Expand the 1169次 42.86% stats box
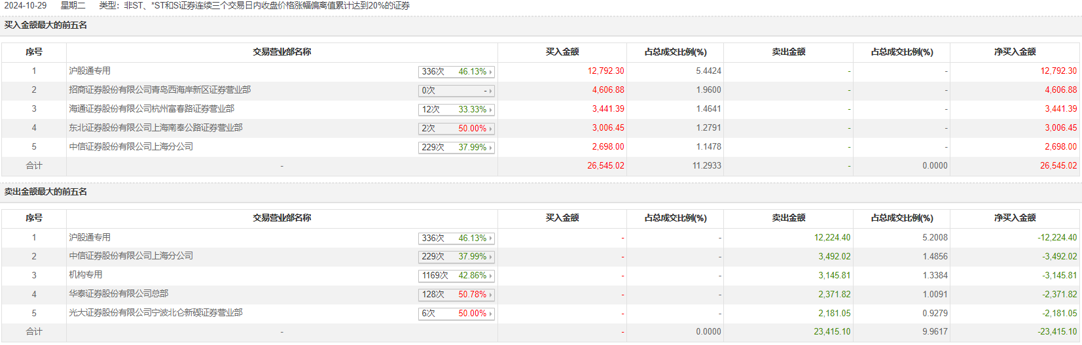The image size is (1082, 345). pos(456,276)
